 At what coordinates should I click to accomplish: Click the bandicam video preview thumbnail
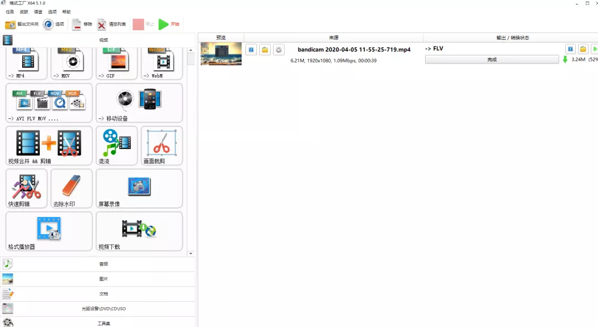pos(221,54)
